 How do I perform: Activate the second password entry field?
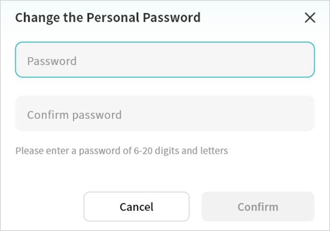point(165,114)
